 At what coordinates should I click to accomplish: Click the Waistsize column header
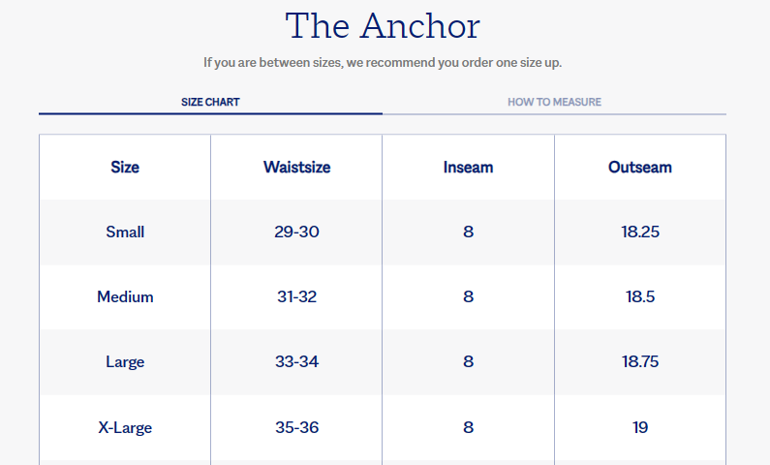tap(296, 167)
